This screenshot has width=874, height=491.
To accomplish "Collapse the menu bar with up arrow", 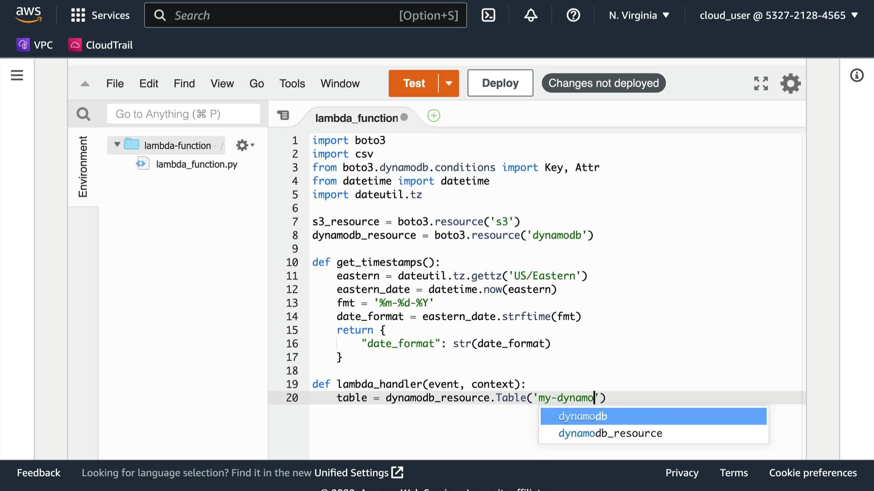I will (x=85, y=84).
